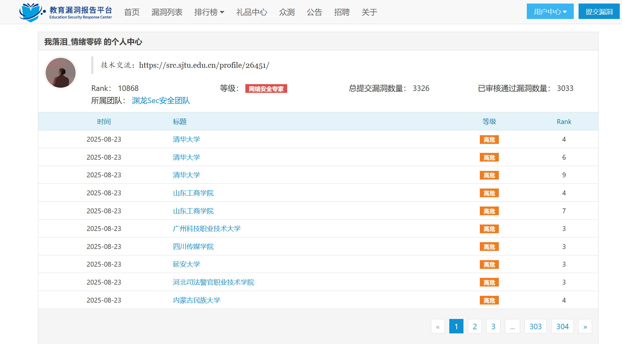This screenshot has height=344, width=622.
Task: Expand the 用户中心 dropdown
Action: click(550, 12)
